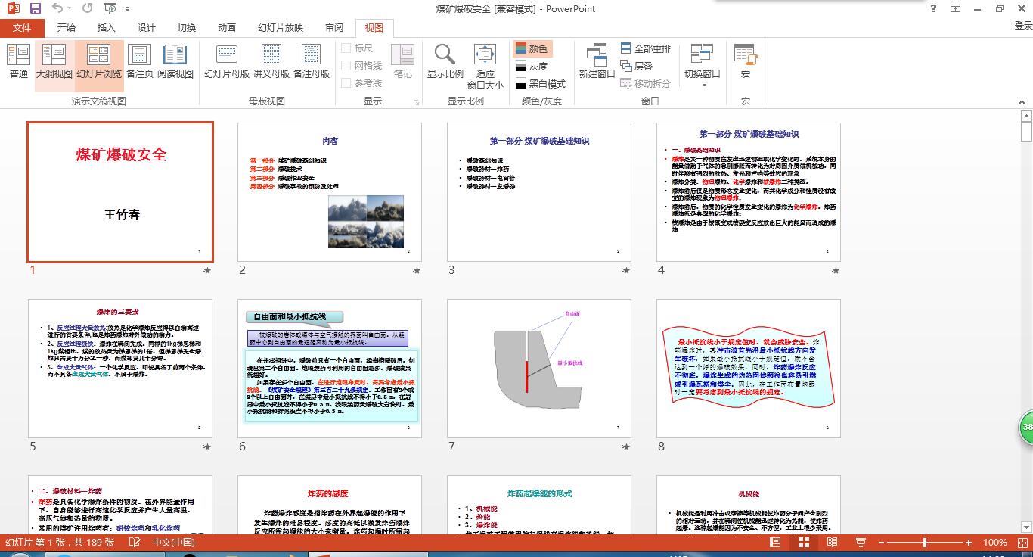Image resolution: width=1033 pixels, height=557 pixels.
Task: Open Ribbon Display Options
Action: click(957, 9)
